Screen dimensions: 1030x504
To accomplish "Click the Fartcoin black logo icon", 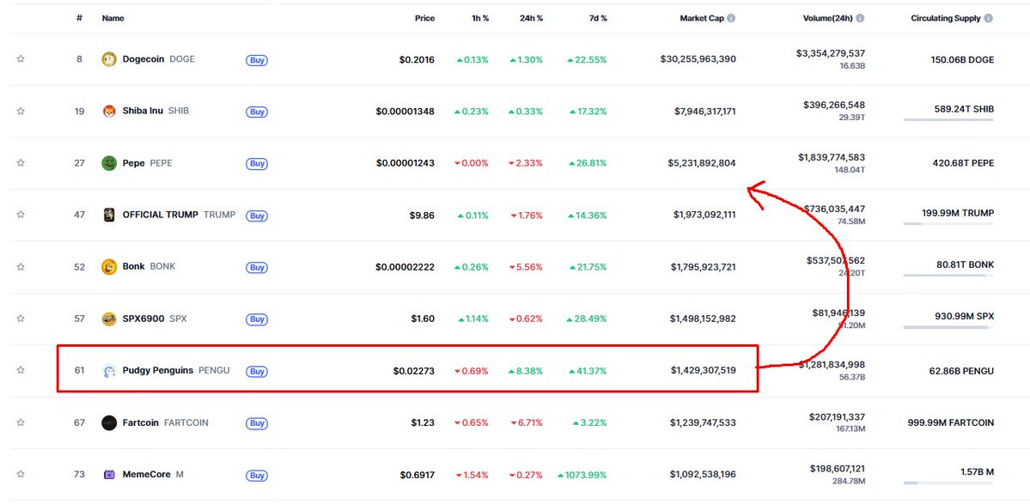I will 109,422.
